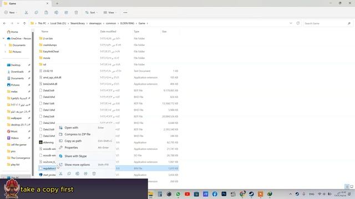
Task: Select the bink2w64.dll file
Action: click(x=50, y=84)
